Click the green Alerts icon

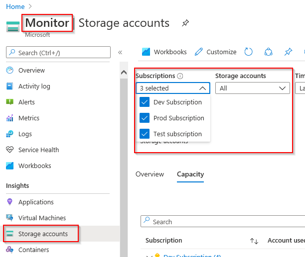(x=10, y=102)
